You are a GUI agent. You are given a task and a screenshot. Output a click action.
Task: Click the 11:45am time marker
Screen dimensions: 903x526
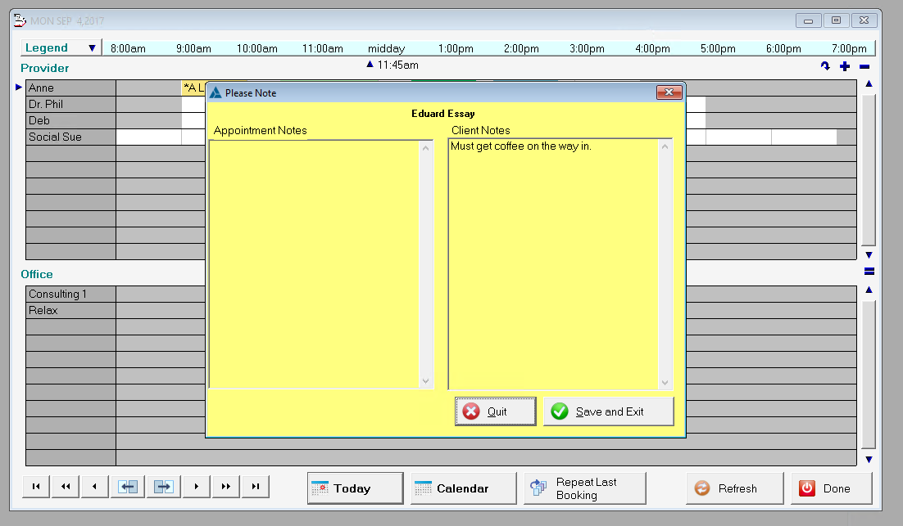point(393,65)
